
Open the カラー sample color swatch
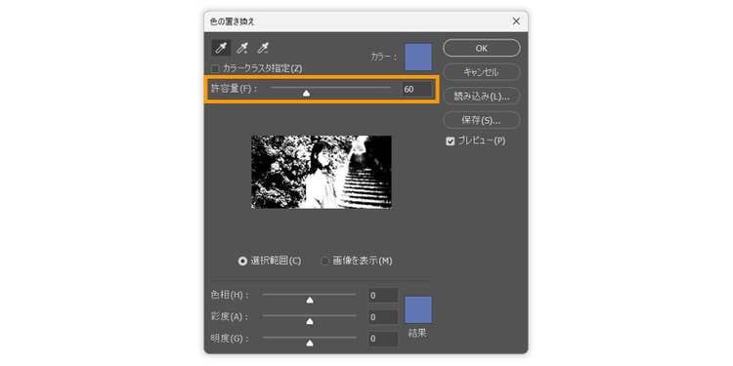tap(418, 57)
